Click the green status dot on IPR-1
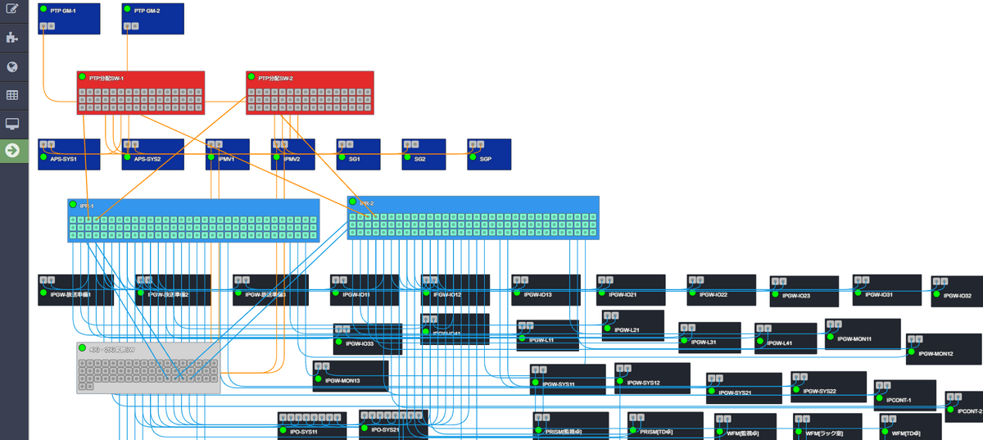The image size is (983, 440). pos(74,206)
